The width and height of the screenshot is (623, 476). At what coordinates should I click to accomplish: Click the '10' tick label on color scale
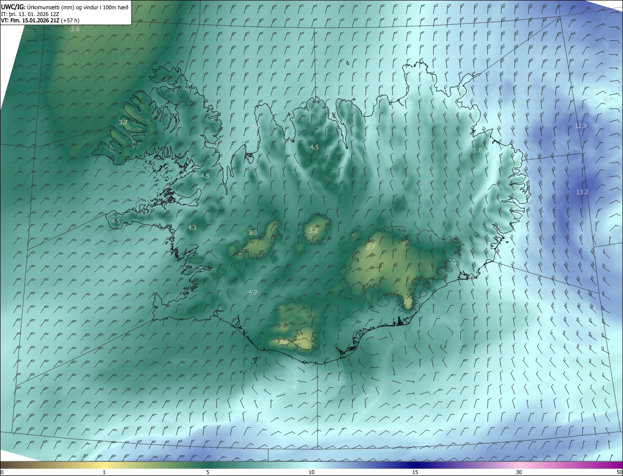click(x=311, y=472)
